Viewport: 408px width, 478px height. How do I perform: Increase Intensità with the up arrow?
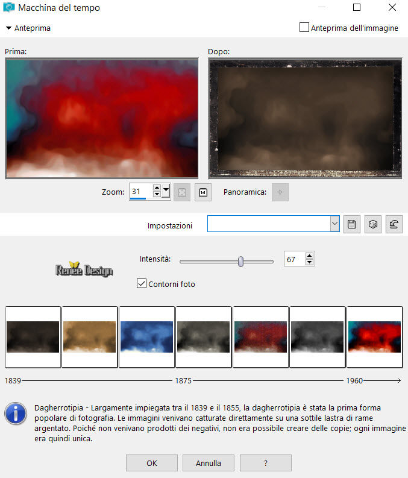click(310, 256)
